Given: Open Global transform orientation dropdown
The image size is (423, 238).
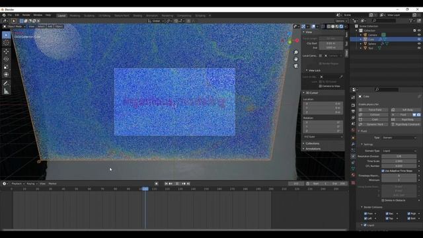Looking at the screenshot, I should [x=156, y=20].
